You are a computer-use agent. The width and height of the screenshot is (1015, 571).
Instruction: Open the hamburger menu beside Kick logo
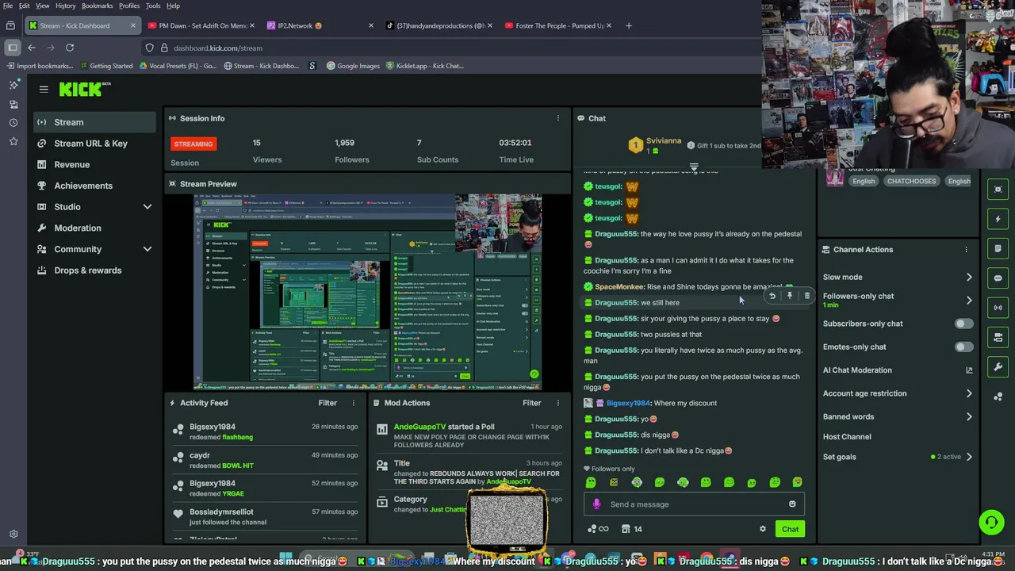(x=44, y=90)
